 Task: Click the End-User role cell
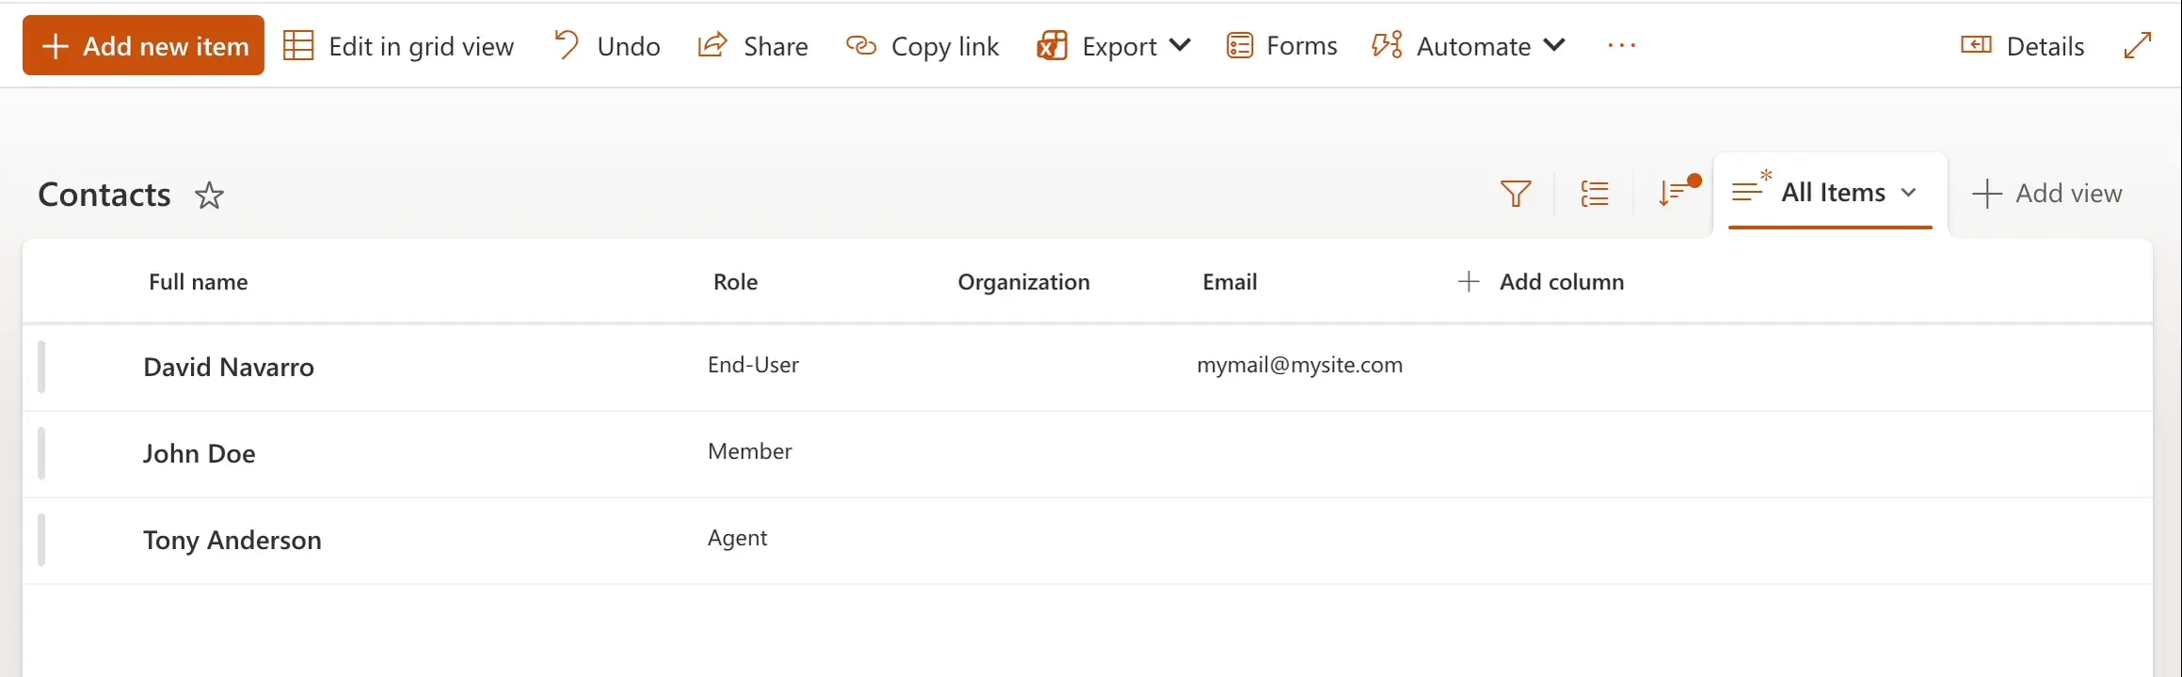pyautogui.click(x=753, y=365)
